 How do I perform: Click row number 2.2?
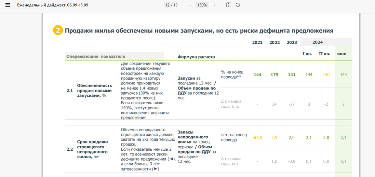click(x=70, y=150)
